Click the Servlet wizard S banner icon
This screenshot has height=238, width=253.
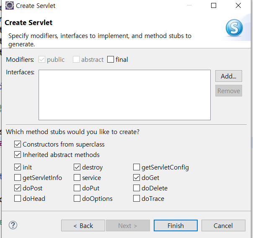coord(234,28)
